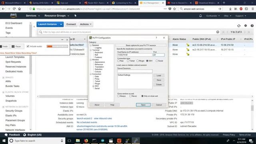256x144 pixels.
Task: Click the AWS logo home icon
Action: (x=13, y=16)
